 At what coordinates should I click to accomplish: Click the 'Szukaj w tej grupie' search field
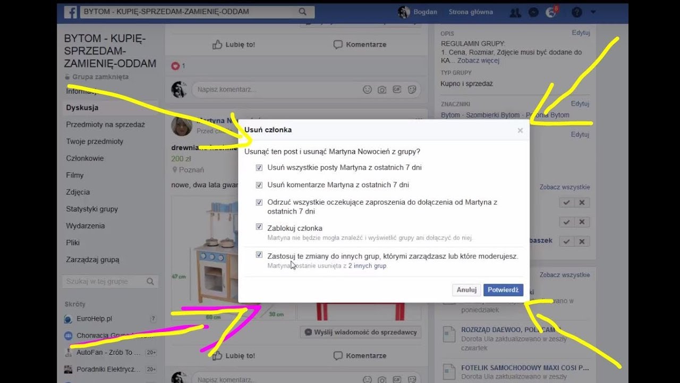[x=110, y=281]
